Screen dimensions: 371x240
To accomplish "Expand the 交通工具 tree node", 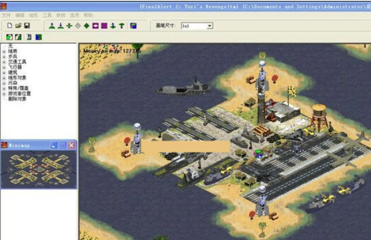I will [x=4, y=62].
